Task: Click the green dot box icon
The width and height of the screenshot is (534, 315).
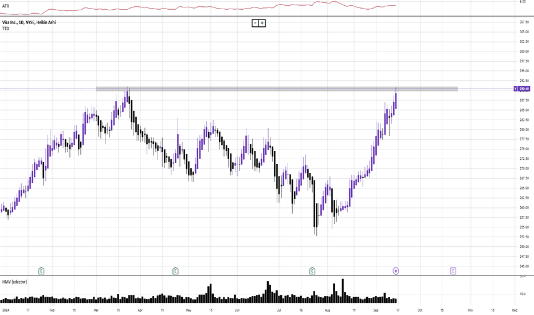Action: click(262, 23)
